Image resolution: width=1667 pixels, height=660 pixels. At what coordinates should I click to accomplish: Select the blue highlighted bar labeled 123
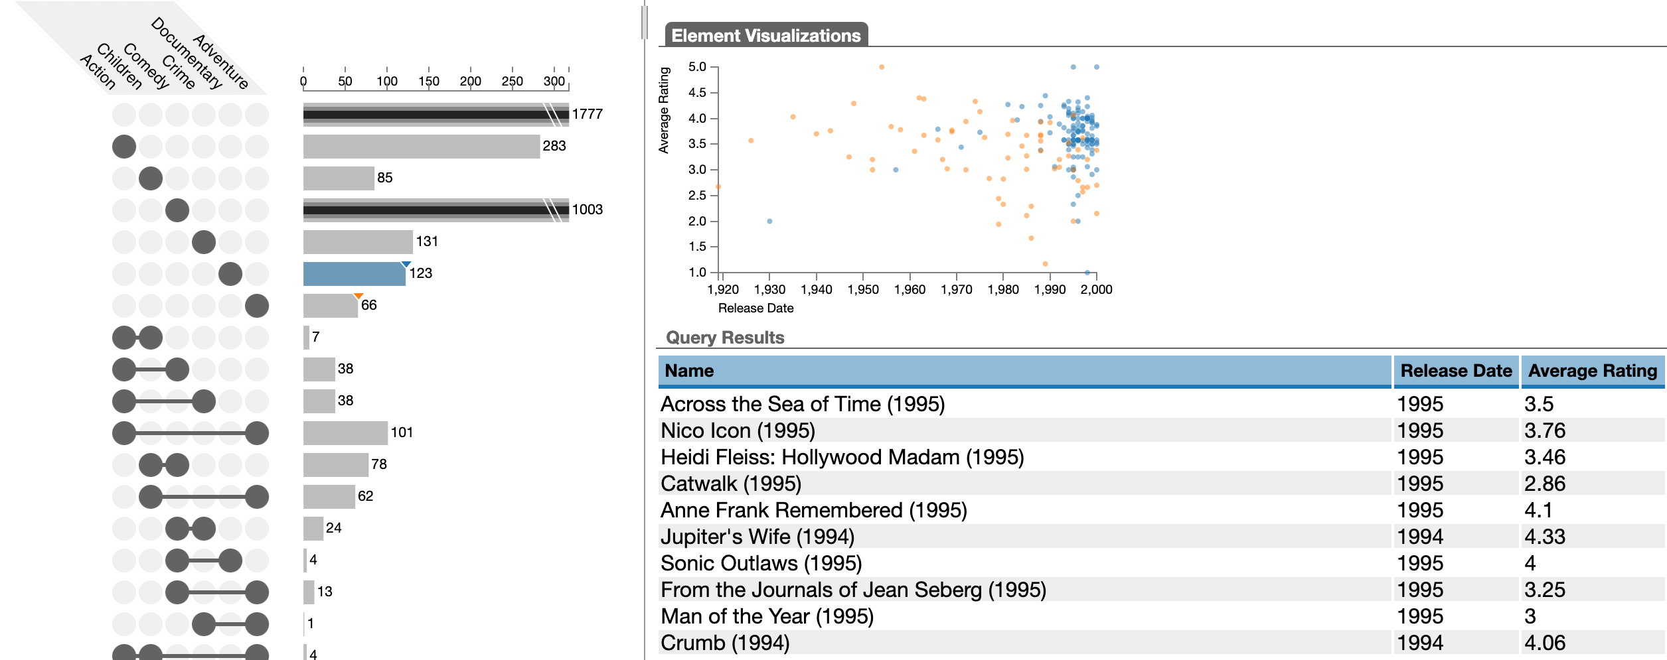353,275
